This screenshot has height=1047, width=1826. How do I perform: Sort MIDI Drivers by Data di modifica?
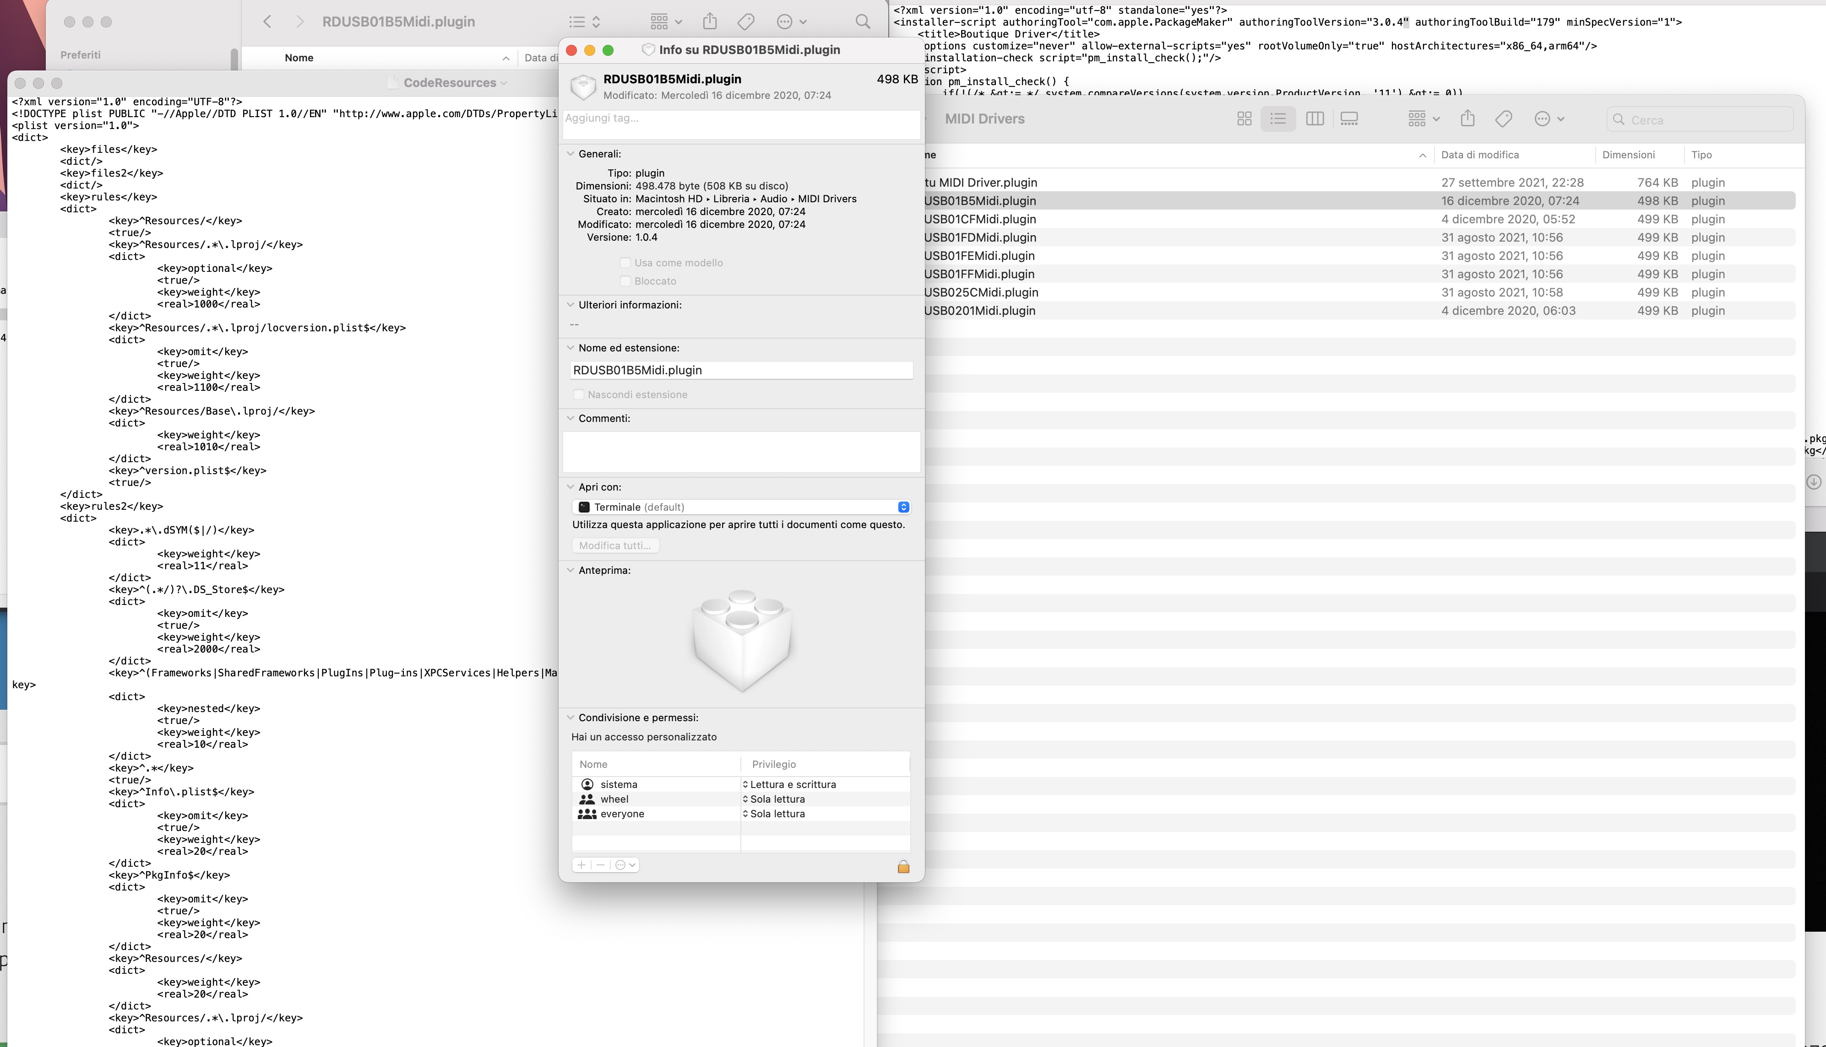[x=1480, y=155]
